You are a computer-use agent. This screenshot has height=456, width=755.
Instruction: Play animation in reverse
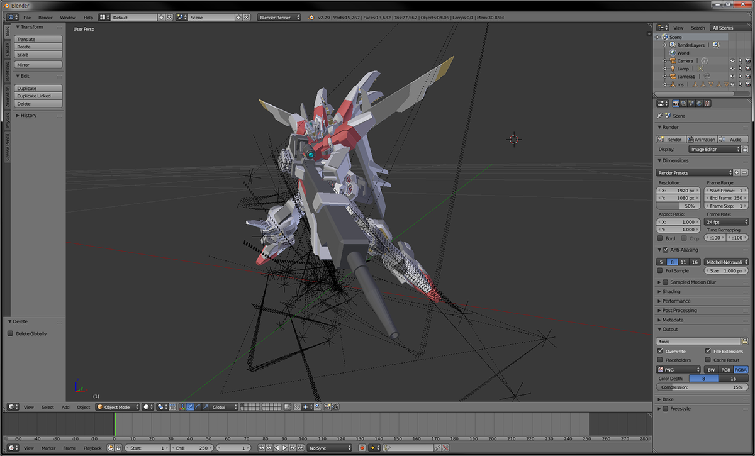(277, 448)
